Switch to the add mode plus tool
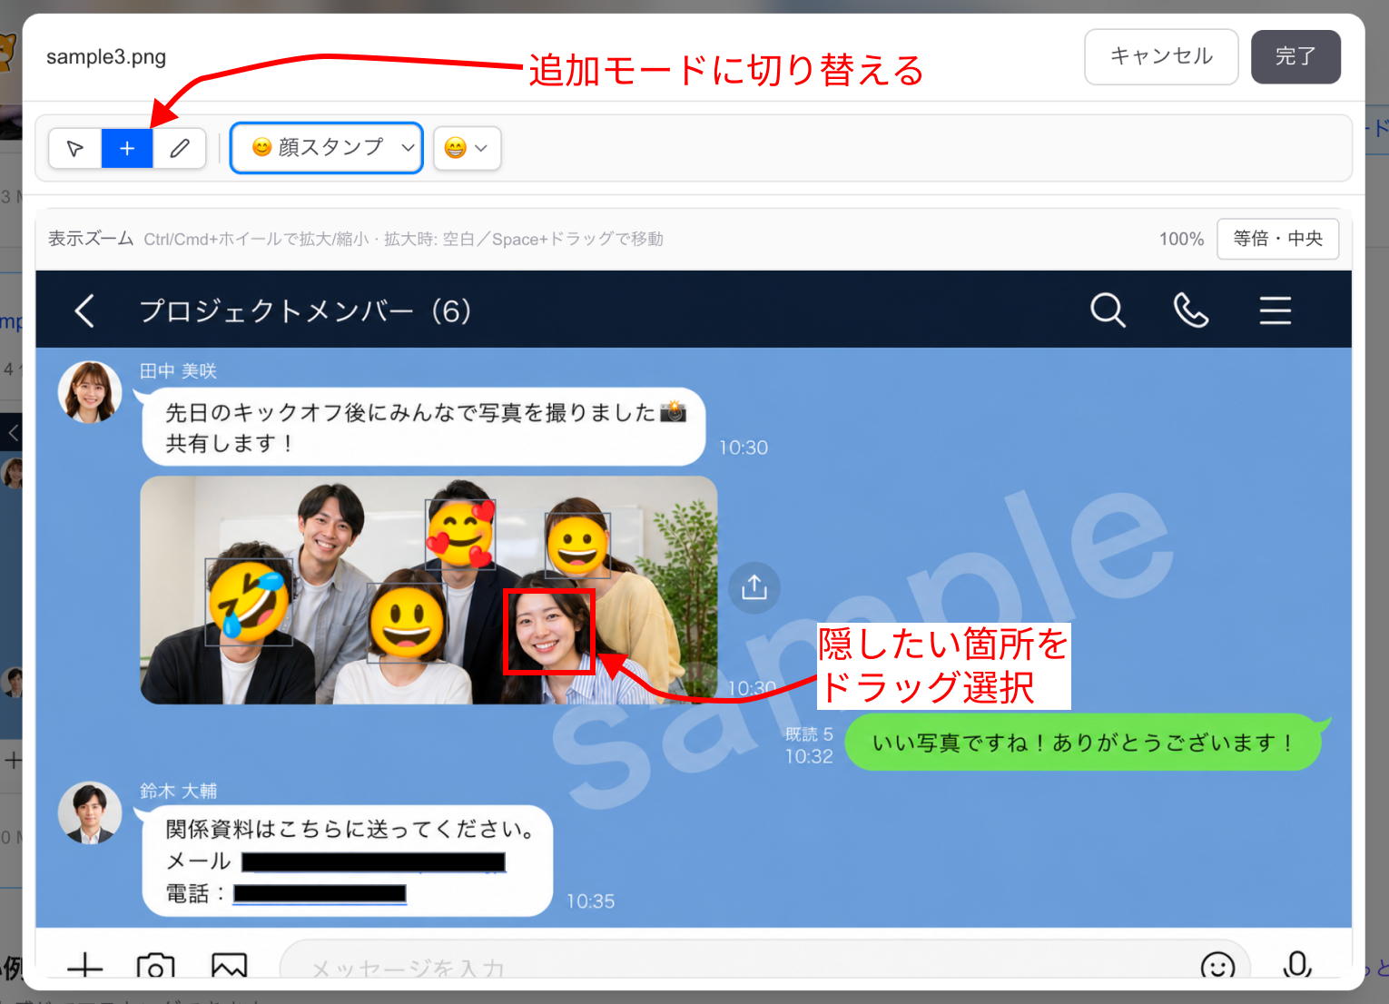 pos(127,148)
